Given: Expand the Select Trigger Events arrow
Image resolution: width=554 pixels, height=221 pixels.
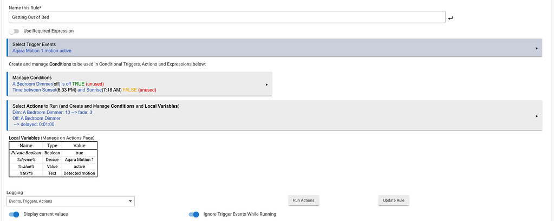Looking at the screenshot, I should tap(536, 48).
